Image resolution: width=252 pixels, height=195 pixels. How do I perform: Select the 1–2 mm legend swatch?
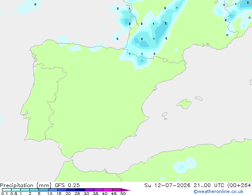(x=25, y=190)
